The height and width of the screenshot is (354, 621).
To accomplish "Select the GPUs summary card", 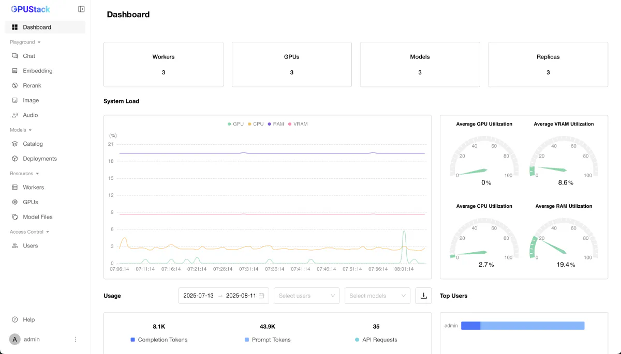I will 292,65.
